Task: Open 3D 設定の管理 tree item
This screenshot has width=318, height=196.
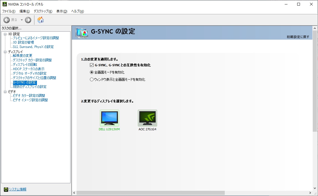Action: (23, 42)
